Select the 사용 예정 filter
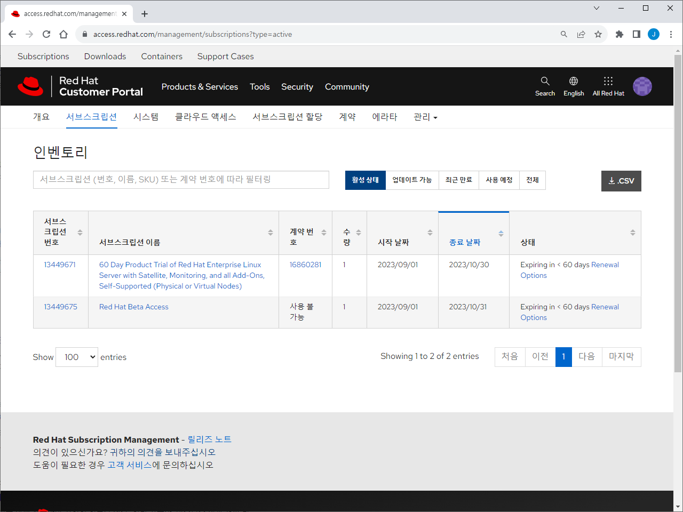 click(499, 180)
